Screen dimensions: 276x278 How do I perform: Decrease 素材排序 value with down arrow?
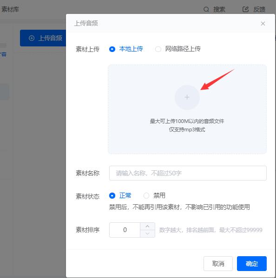click(147, 233)
